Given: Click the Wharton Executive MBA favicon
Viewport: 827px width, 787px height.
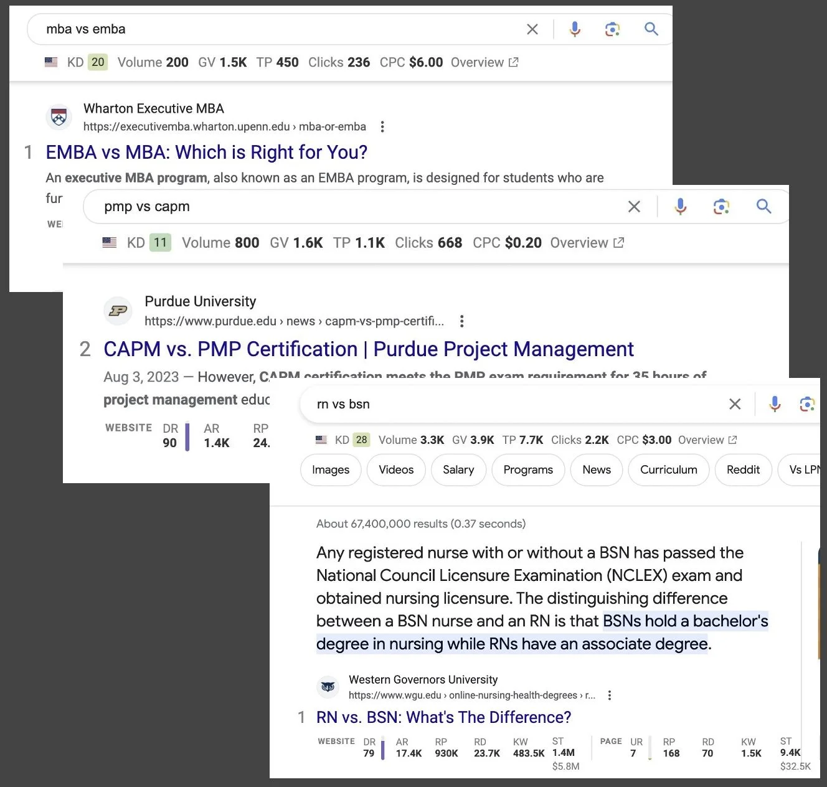Looking at the screenshot, I should (59, 117).
